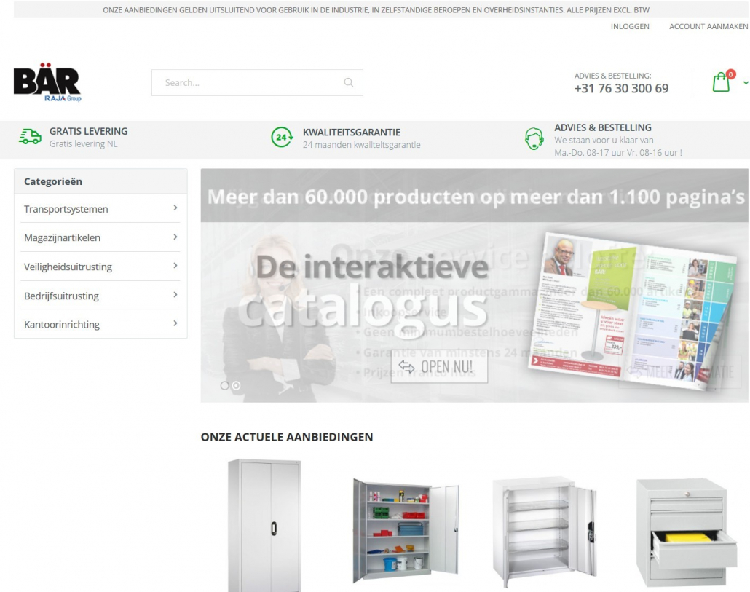Click the Inloggen link
The image size is (750, 592).
coord(630,26)
